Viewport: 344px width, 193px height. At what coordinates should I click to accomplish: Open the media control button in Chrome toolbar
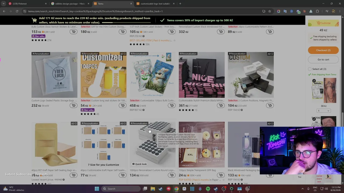pos(327,11)
